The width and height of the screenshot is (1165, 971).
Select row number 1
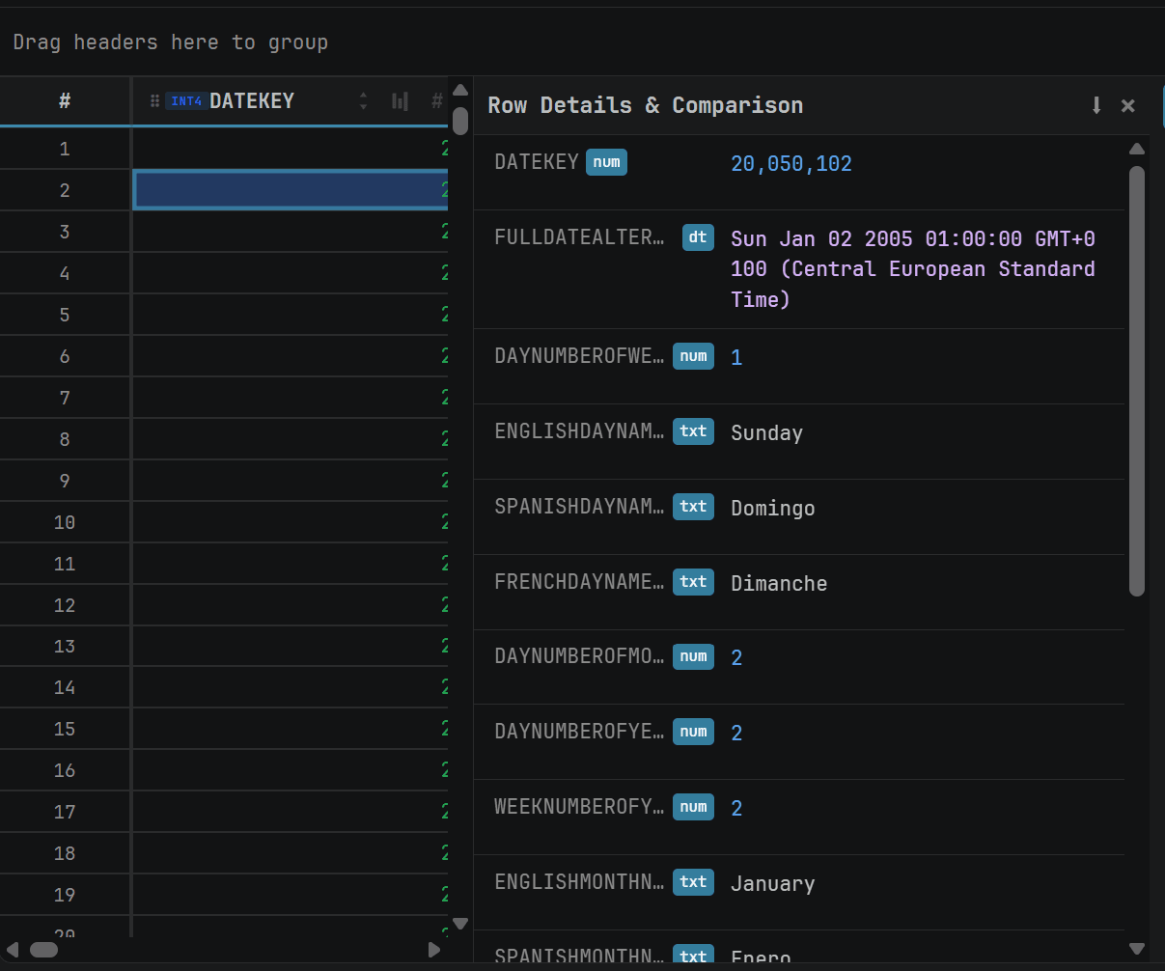(x=65, y=149)
